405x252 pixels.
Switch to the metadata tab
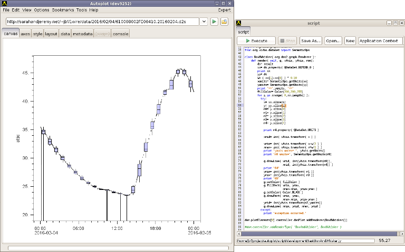pyautogui.click(x=83, y=34)
